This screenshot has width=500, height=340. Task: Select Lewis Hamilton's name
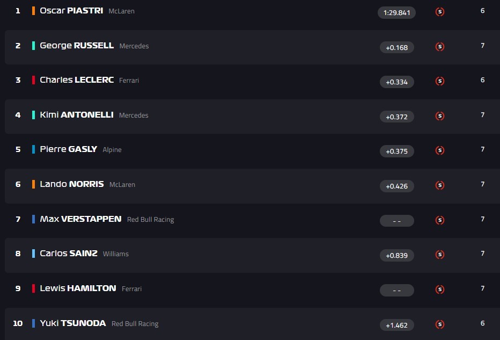(78, 288)
